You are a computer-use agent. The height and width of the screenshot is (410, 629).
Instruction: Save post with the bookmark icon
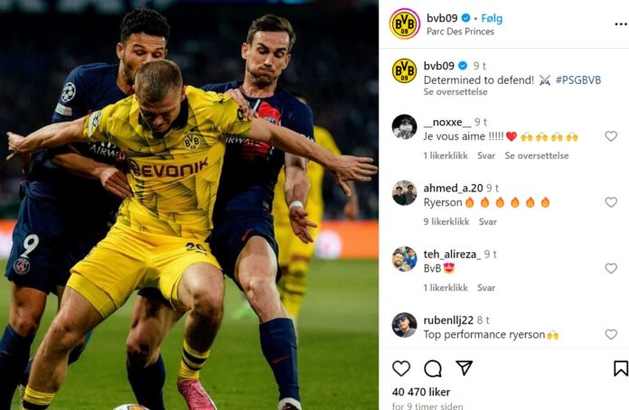(620, 368)
